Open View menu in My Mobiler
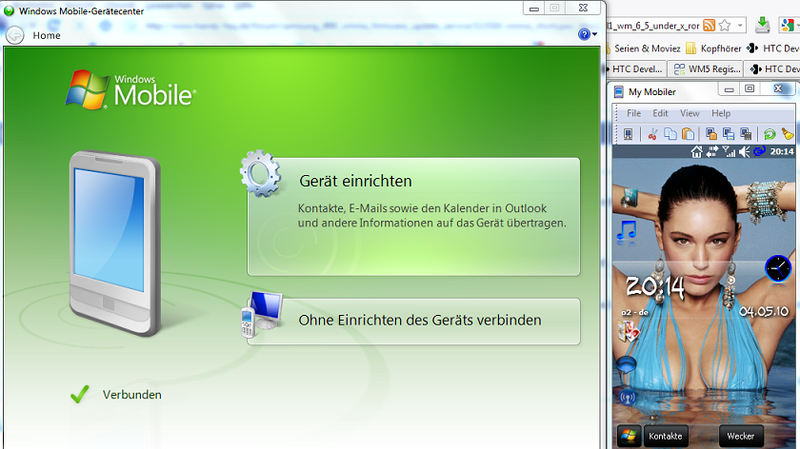Viewport: 800px width, 449px height. coord(690,113)
